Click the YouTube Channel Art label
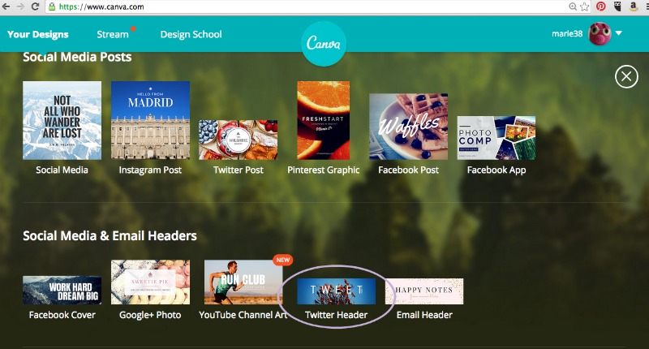This screenshot has height=349, width=649. (243, 315)
